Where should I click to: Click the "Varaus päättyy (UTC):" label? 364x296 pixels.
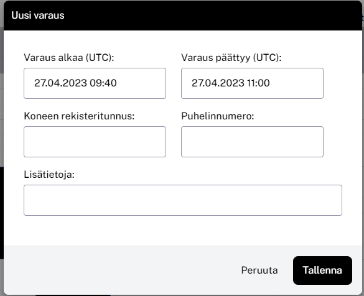click(x=231, y=58)
